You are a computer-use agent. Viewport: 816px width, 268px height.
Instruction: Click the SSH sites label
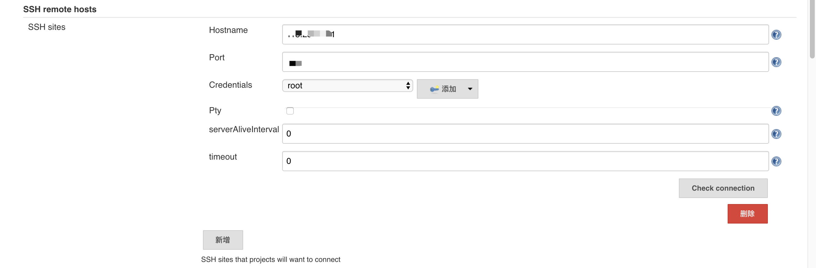(x=47, y=27)
